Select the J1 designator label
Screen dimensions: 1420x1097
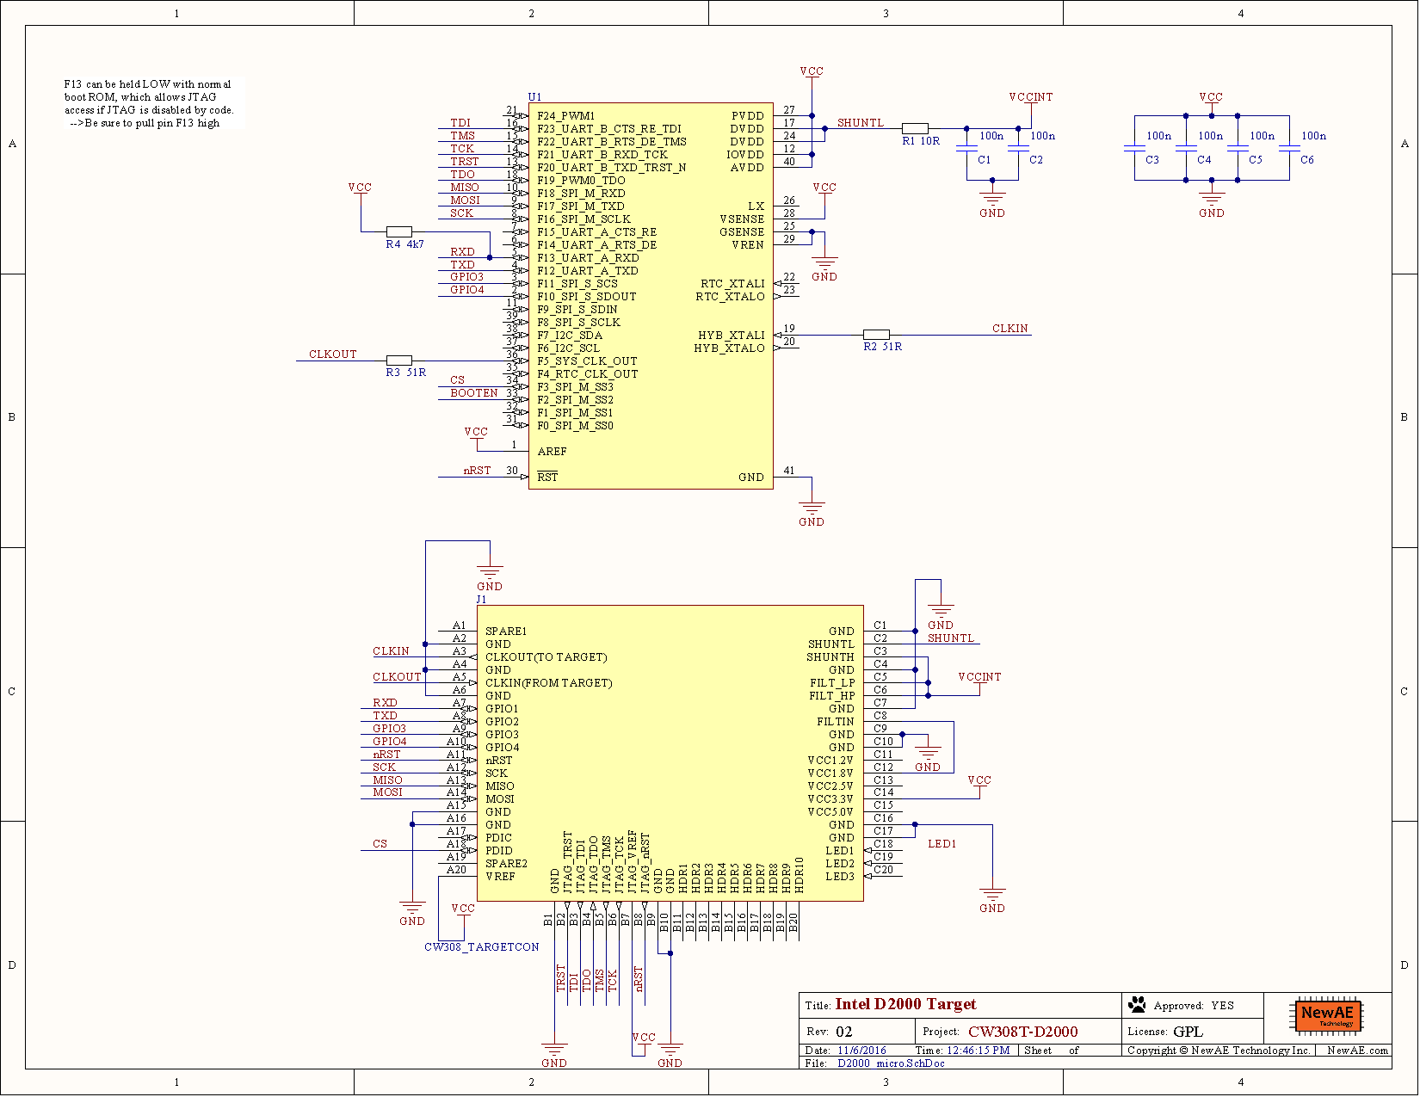click(481, 600)
